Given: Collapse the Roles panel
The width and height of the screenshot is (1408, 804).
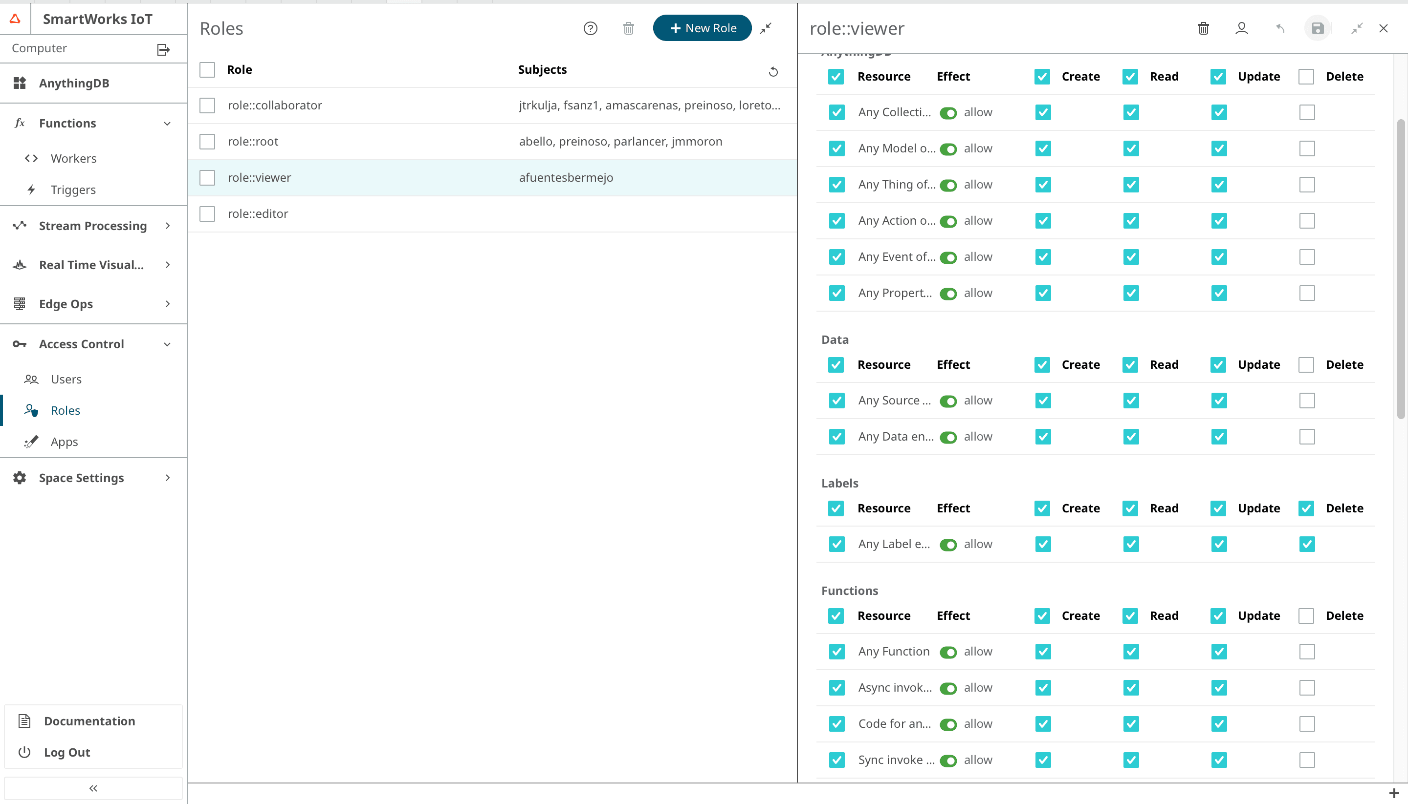Looking at the screenshot, I should tap(767, 28).
